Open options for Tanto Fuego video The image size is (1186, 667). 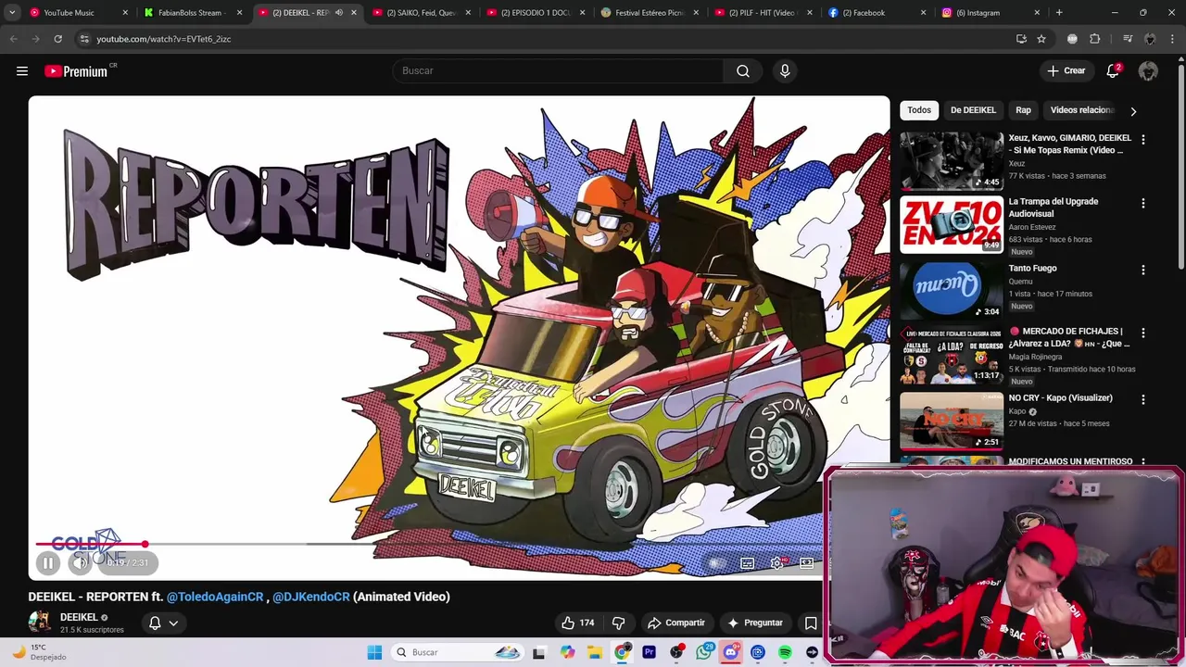tap(1143, 271)
